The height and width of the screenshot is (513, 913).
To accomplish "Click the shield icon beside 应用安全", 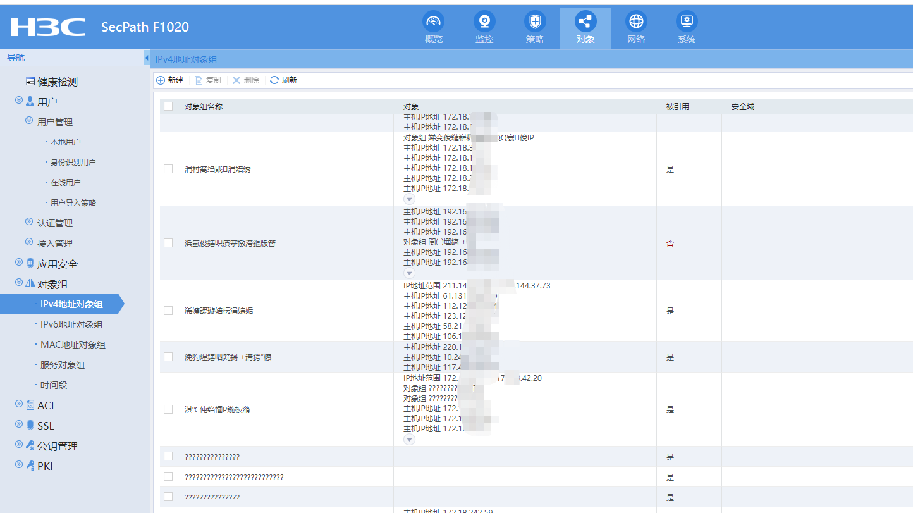I will (30, 263).
